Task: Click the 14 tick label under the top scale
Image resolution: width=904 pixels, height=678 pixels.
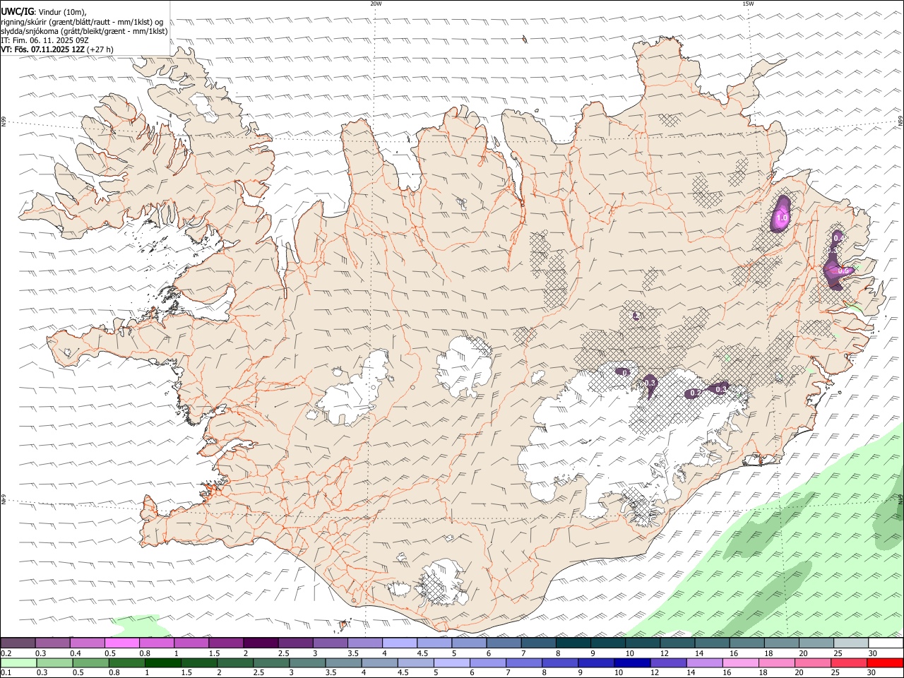Action: click(699, 653)
